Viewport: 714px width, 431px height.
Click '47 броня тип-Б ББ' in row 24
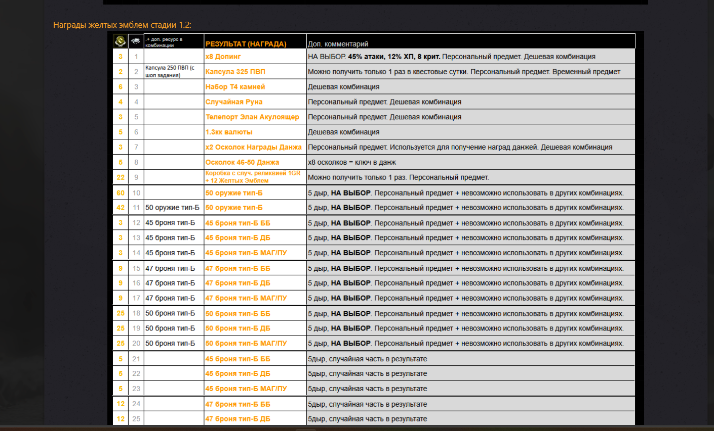(x=237, y=404)
